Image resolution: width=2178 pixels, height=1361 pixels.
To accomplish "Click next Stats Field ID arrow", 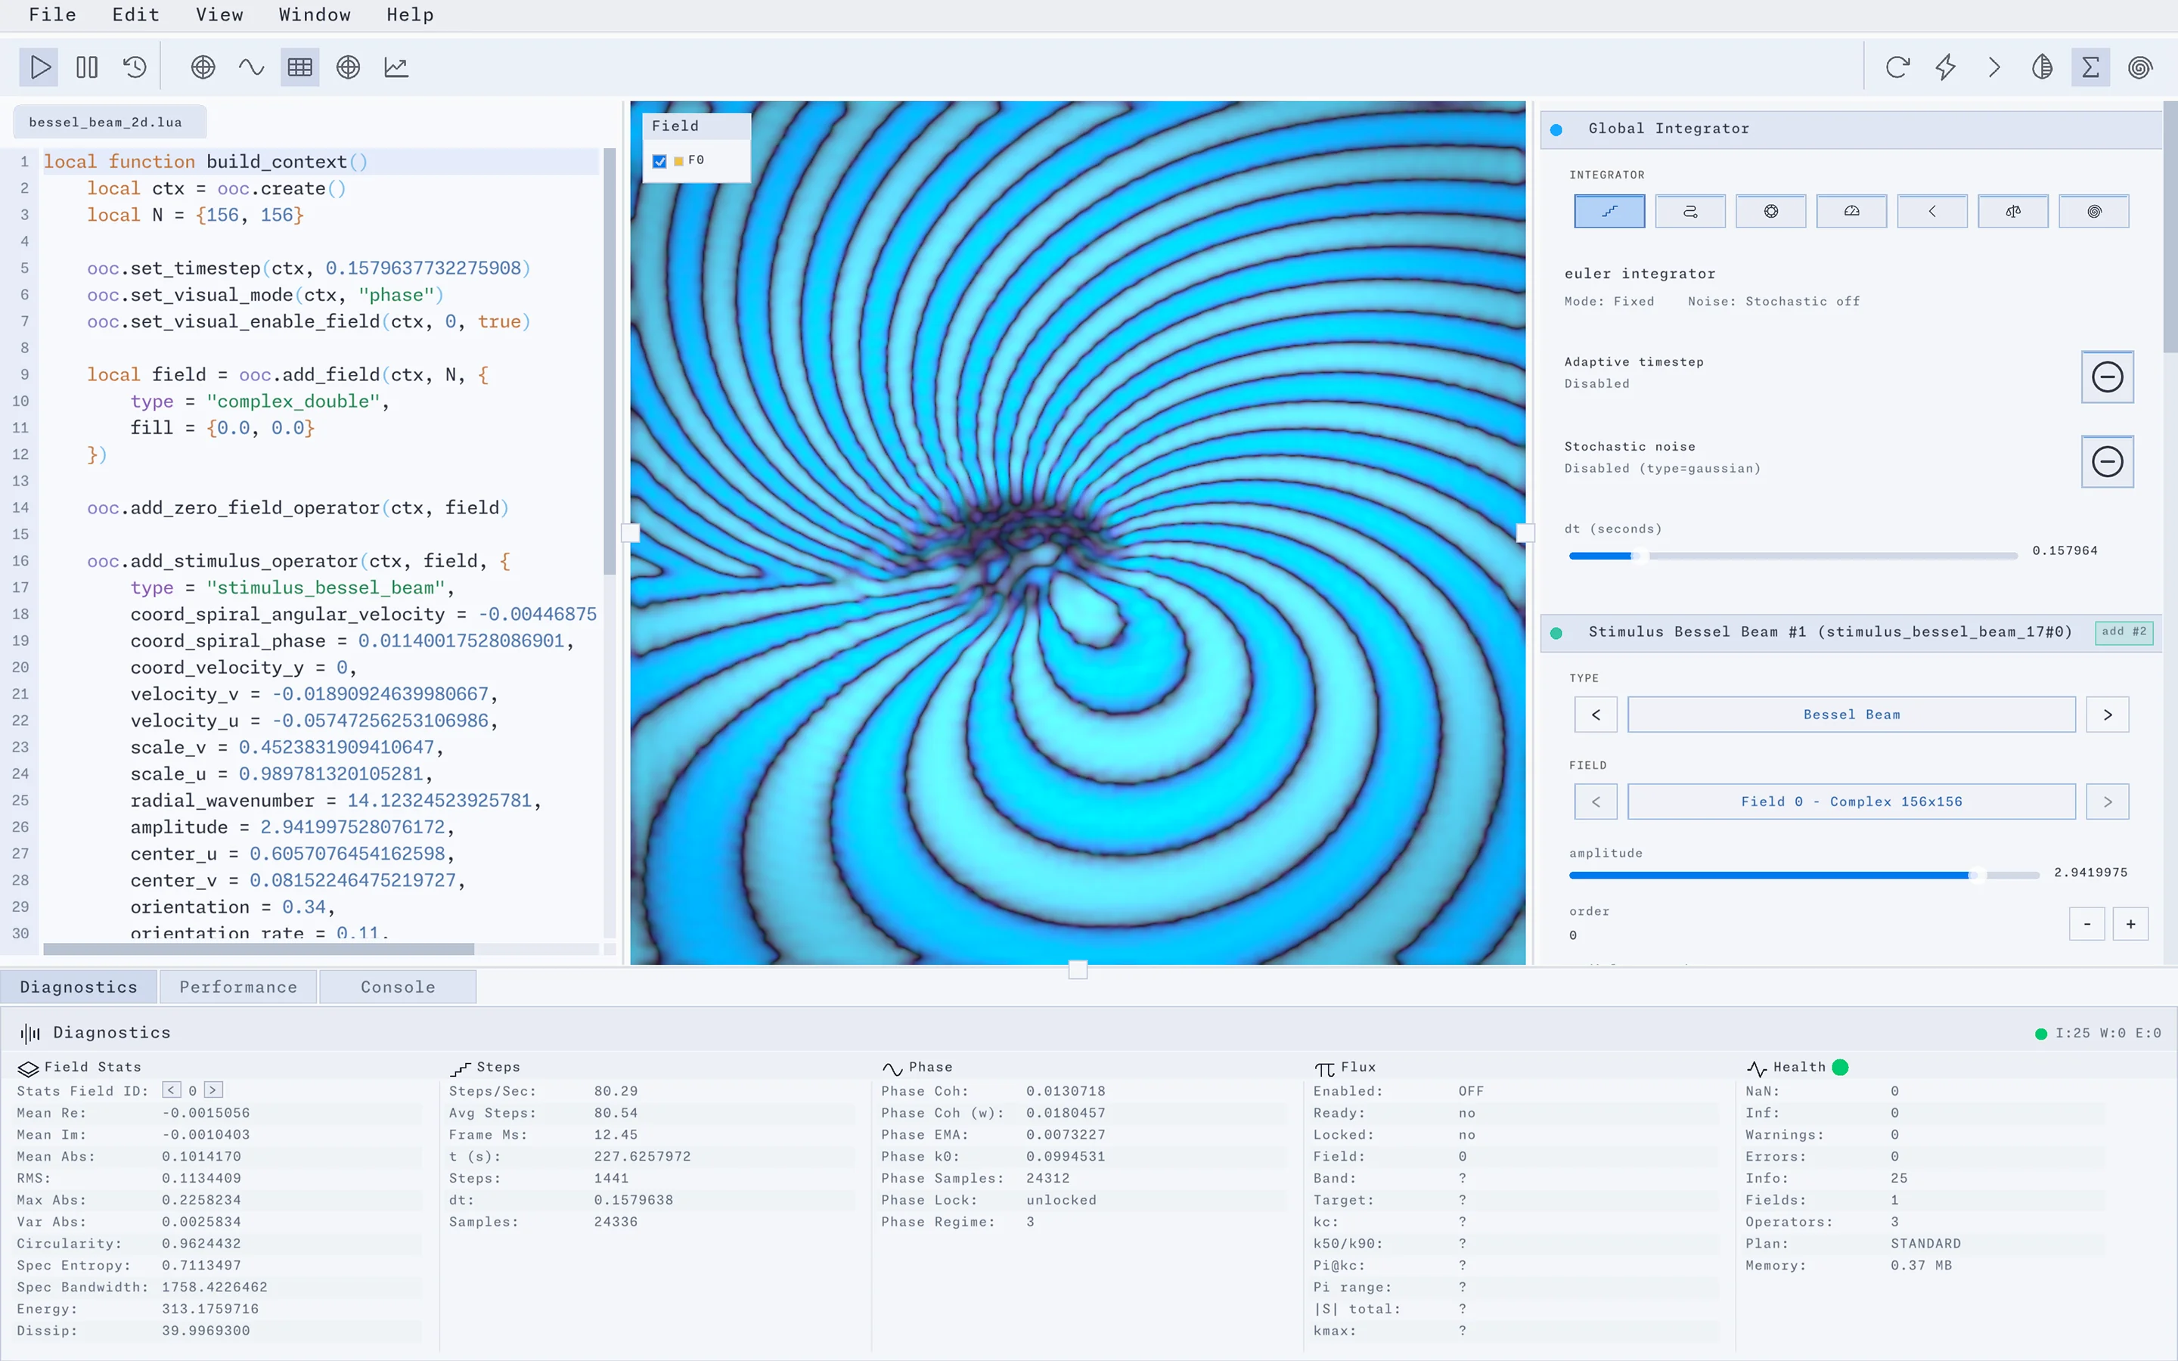I will coord(213,1090).
